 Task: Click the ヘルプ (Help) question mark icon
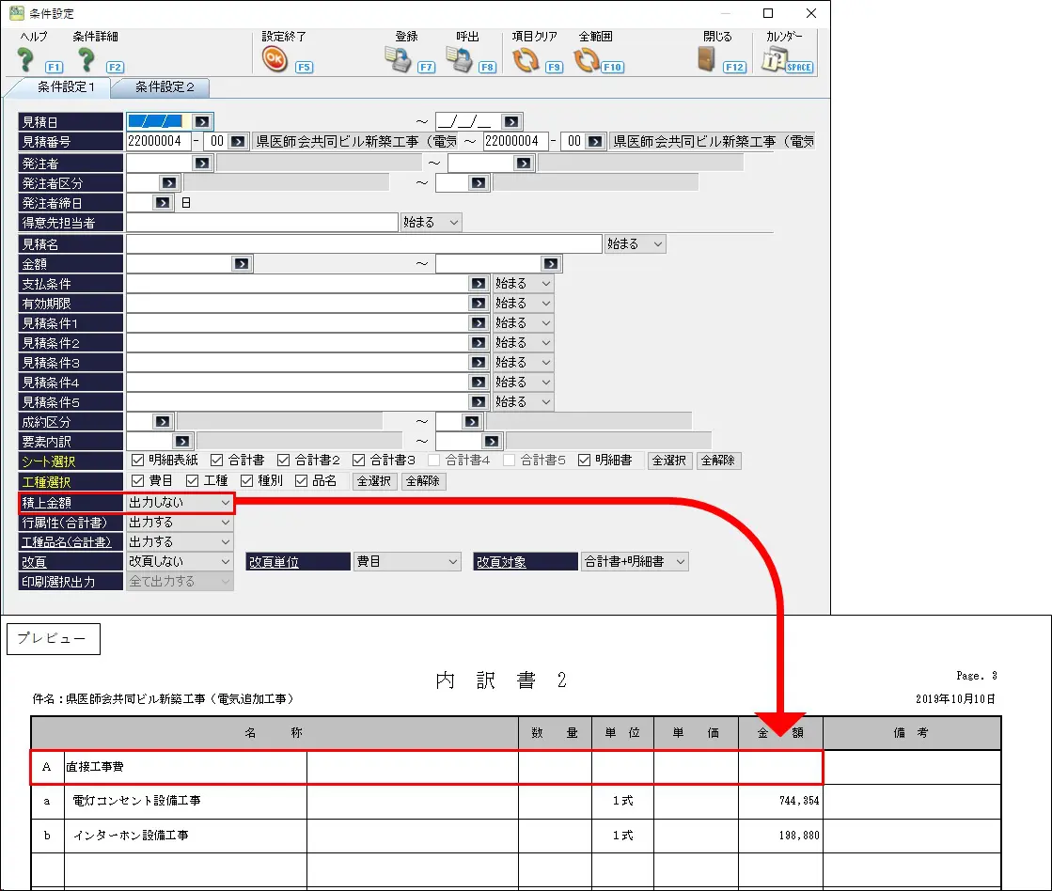point(27,61)
